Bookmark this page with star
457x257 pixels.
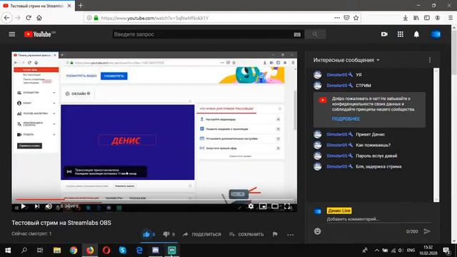pos(356,18)
